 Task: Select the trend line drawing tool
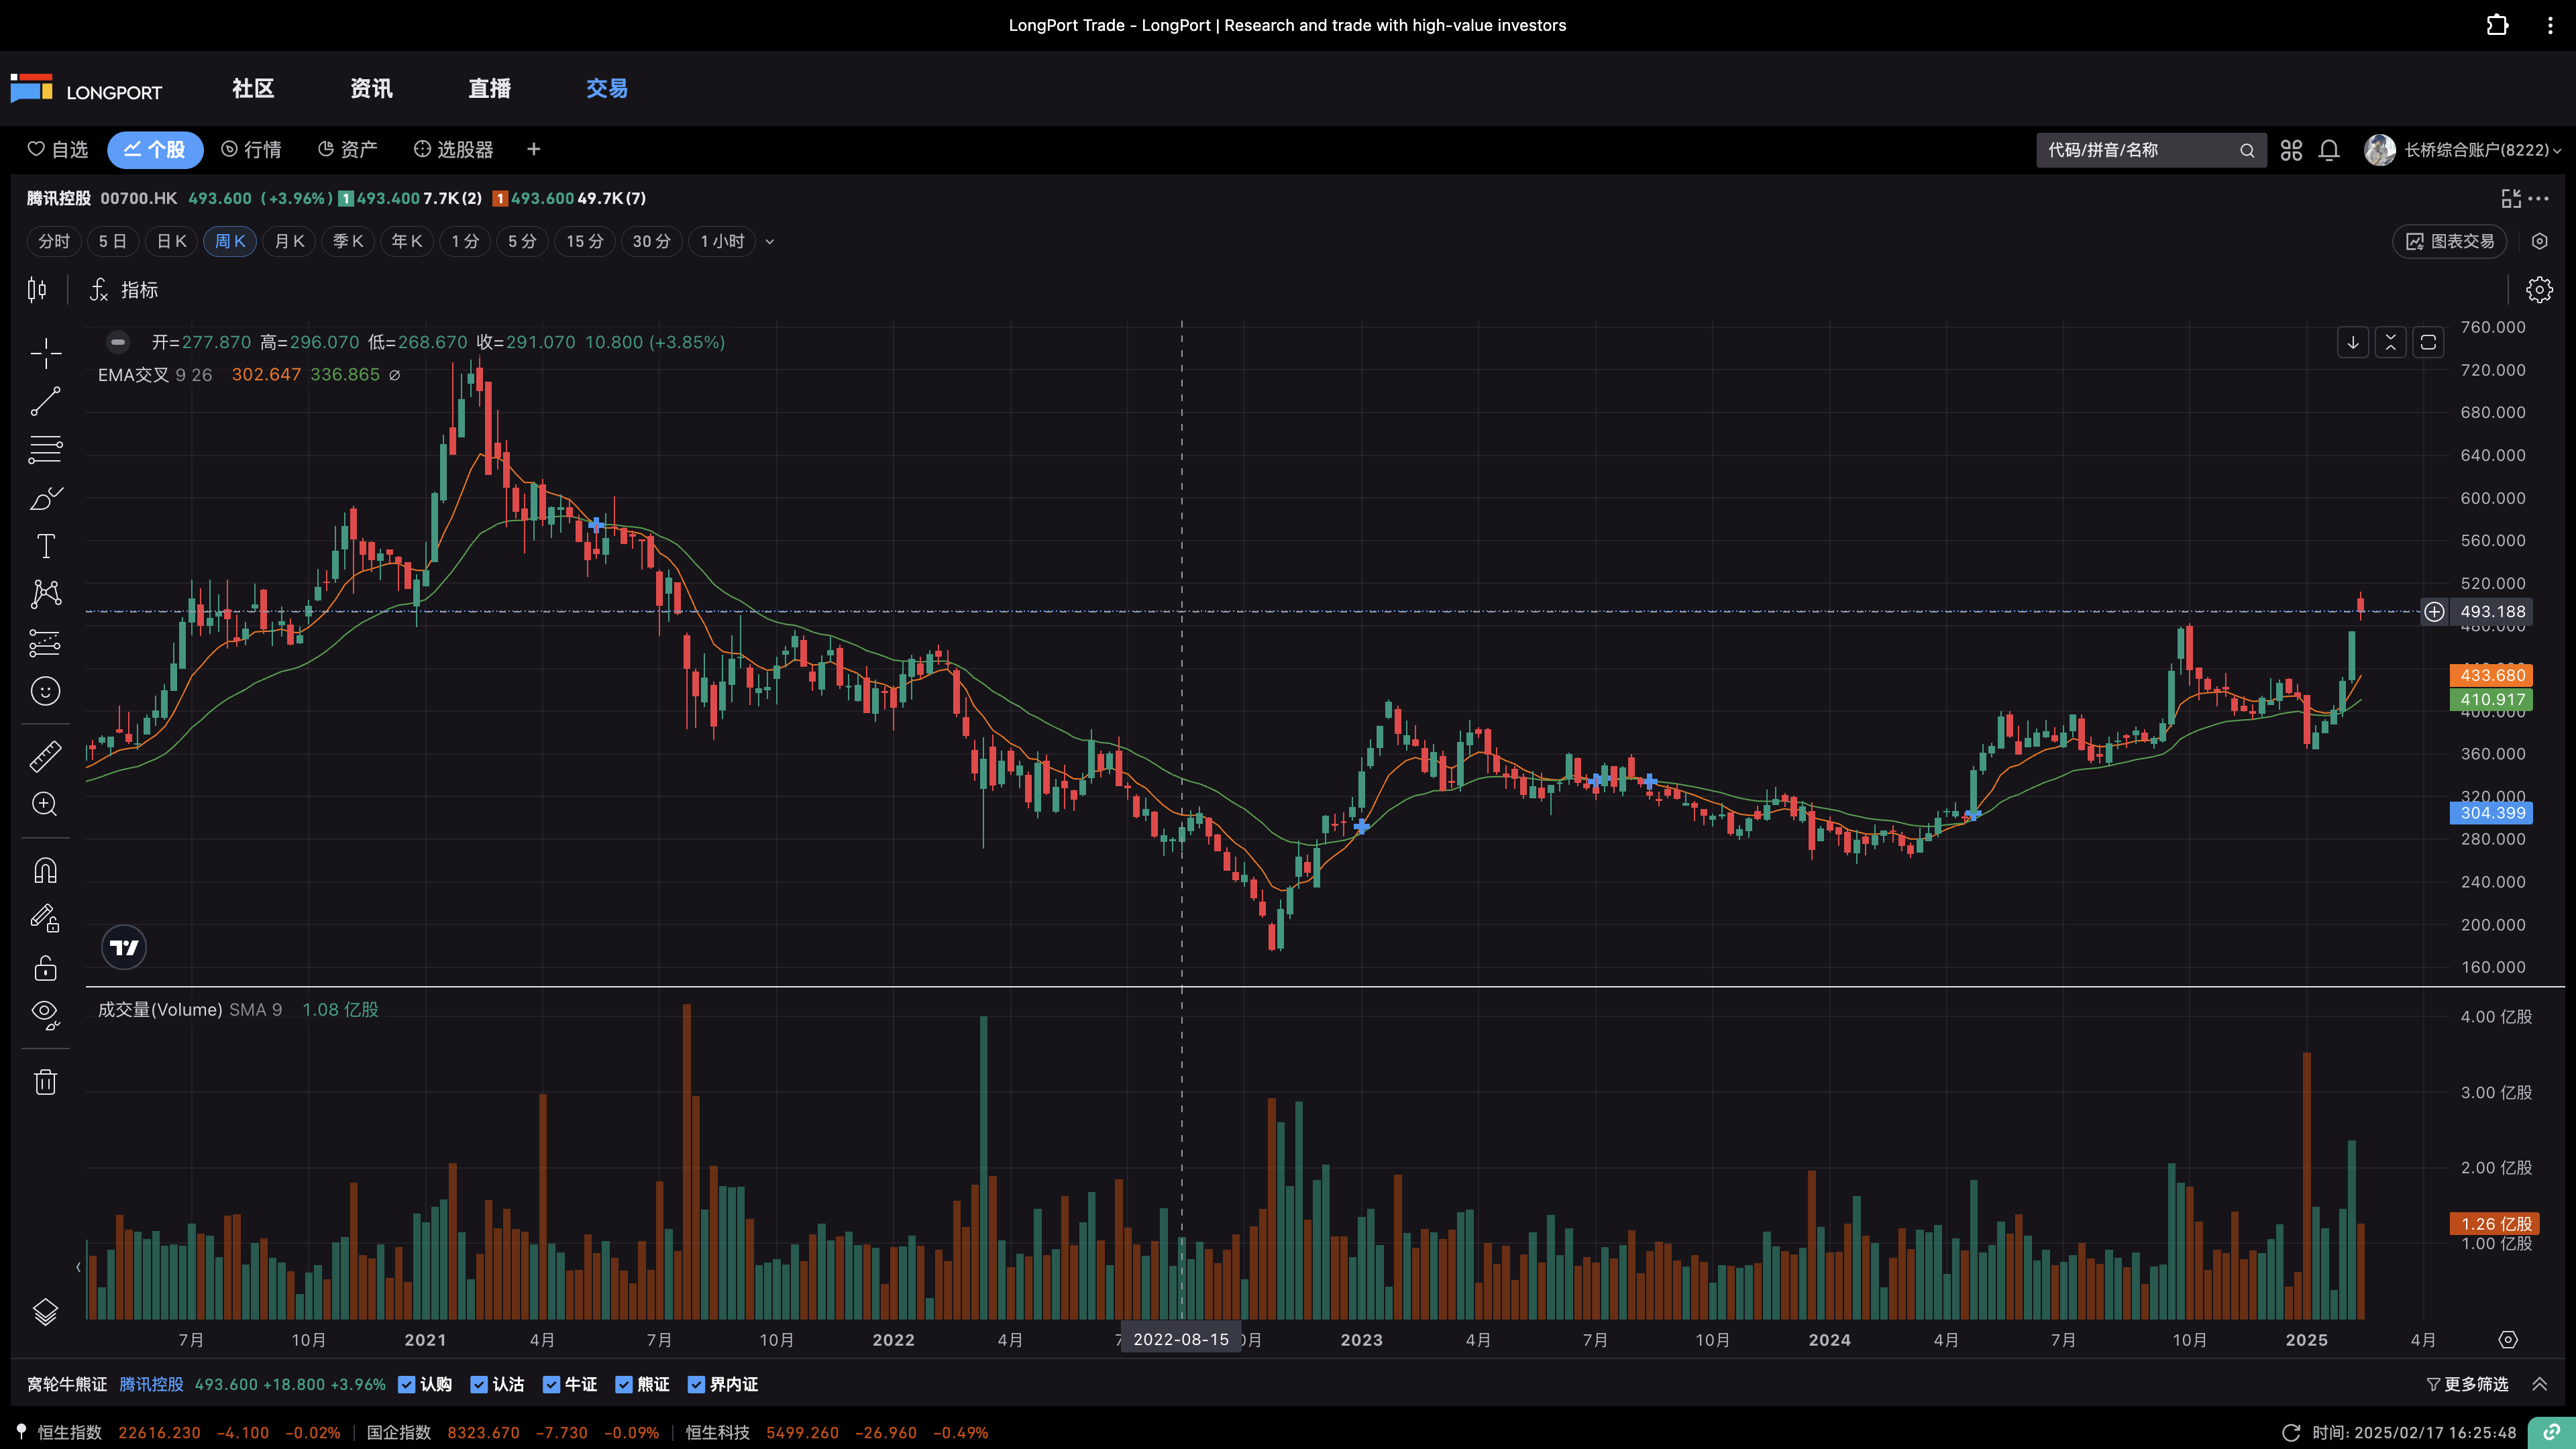coord(45,401)
